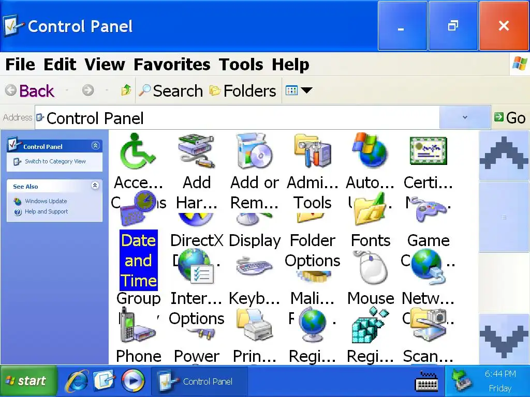Click the Back button
Screen dimensions: 530x397
(x=30, y=90)
